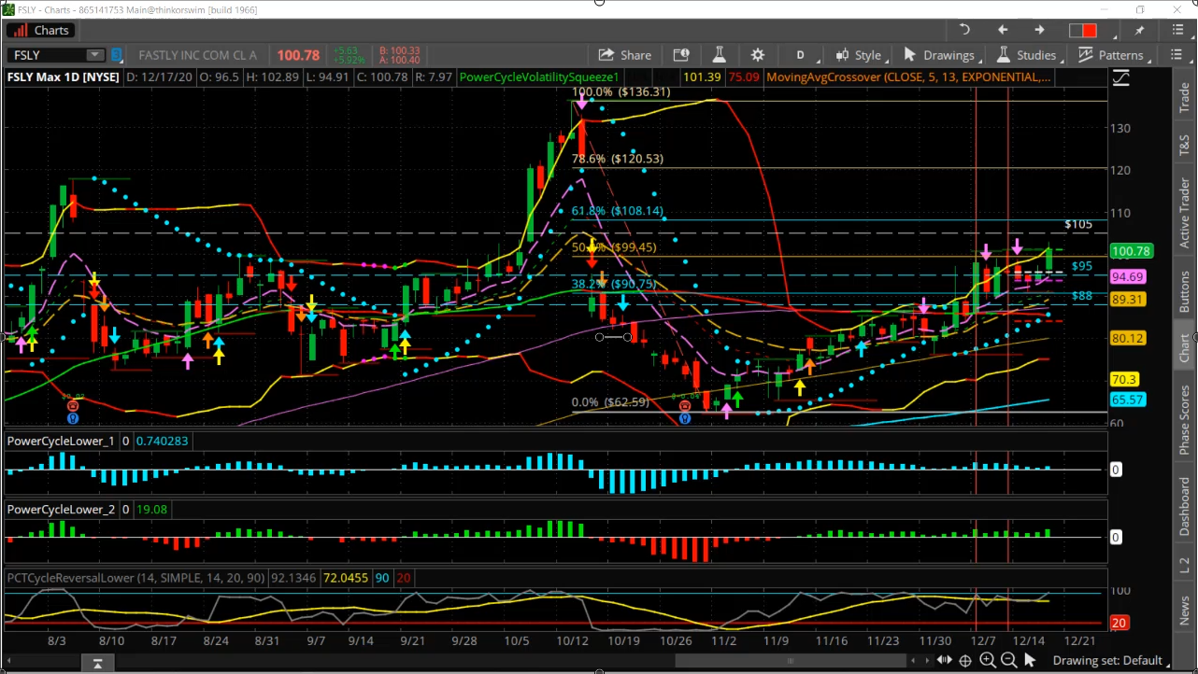The width and height of the screenshot is (1198, 674).
Task: Click the 80.12 price bubble
Action: 1128,339
